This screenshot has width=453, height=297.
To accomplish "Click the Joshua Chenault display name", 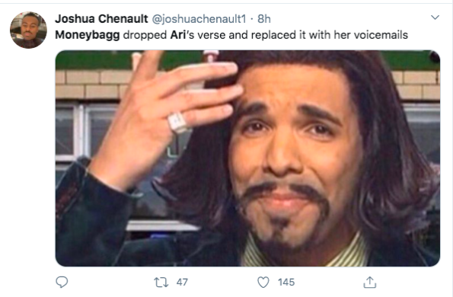I will pyautogui.click(x=101, y=19).
